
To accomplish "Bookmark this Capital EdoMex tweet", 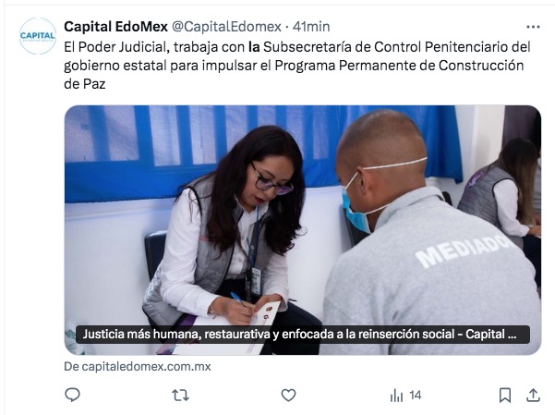I will (505, 396).
